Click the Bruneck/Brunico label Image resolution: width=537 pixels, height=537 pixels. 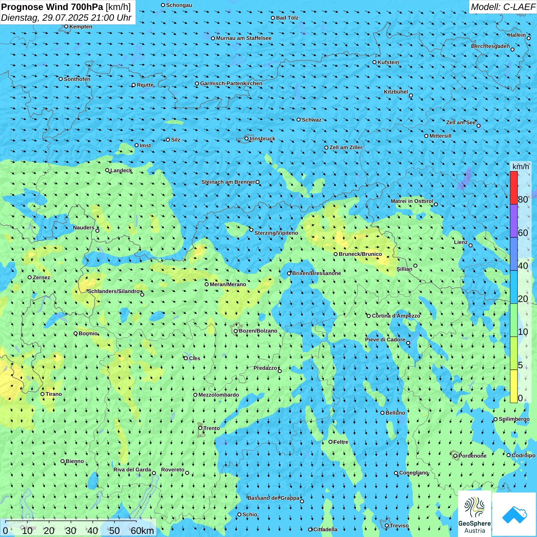pos(360,254)
